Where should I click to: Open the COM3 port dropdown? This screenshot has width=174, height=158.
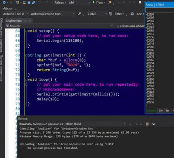click(x=97, y=14)
